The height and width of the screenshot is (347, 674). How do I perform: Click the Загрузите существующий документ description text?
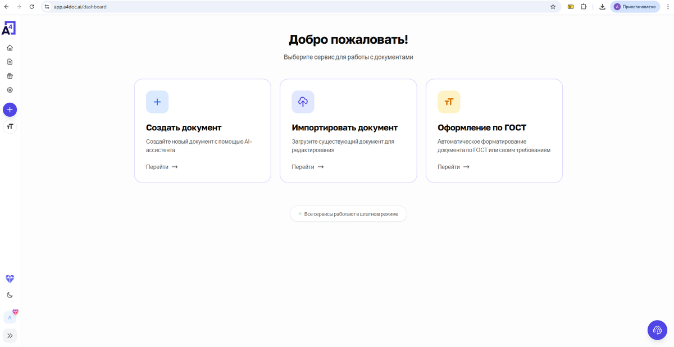(x=343, y=146)
